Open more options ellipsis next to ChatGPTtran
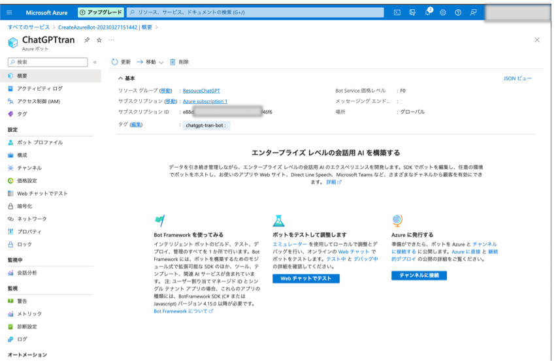 [x=111, y=40]
